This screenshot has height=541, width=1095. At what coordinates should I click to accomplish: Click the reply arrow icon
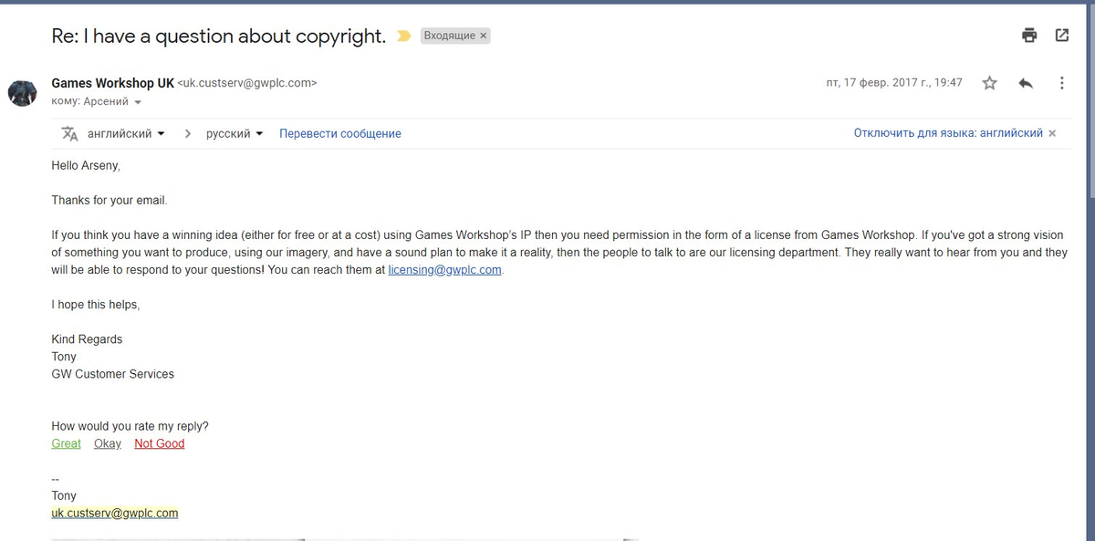[x=1026, y=83]
